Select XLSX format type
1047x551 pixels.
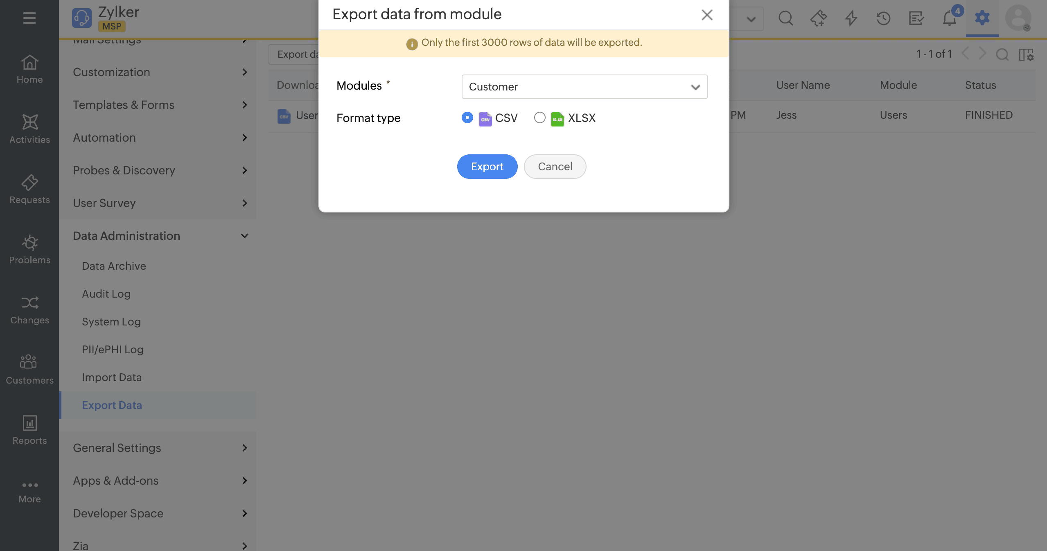click(540, 118)
